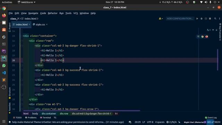Viewport: 222px width, 125px height.
Task: Click ADD CONFIGURATION button
Action: (x=180, y=18)
